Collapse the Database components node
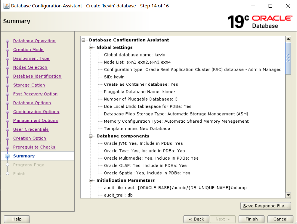Image resolution: width=297 pixels, height=224 pixels. pos(91,136)
